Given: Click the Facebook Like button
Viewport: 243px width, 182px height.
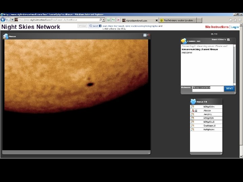Looking at the screenshot, I should 82,26.
